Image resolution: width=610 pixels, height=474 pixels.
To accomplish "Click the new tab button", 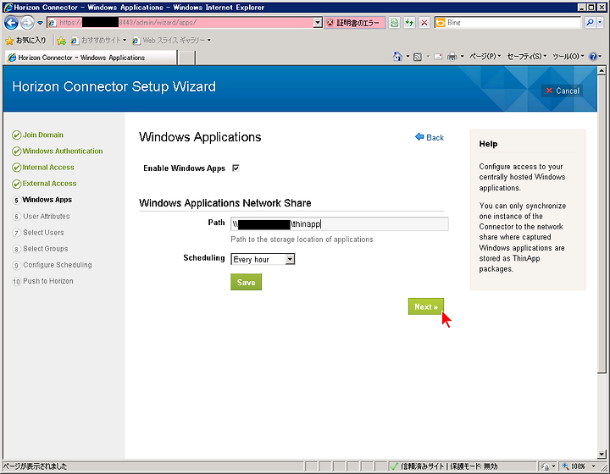I will 186,58.
